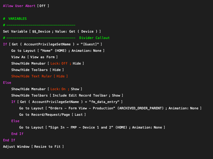Click the Divider Callout comment line
The image size is (213, 159).
pos(56,38)
